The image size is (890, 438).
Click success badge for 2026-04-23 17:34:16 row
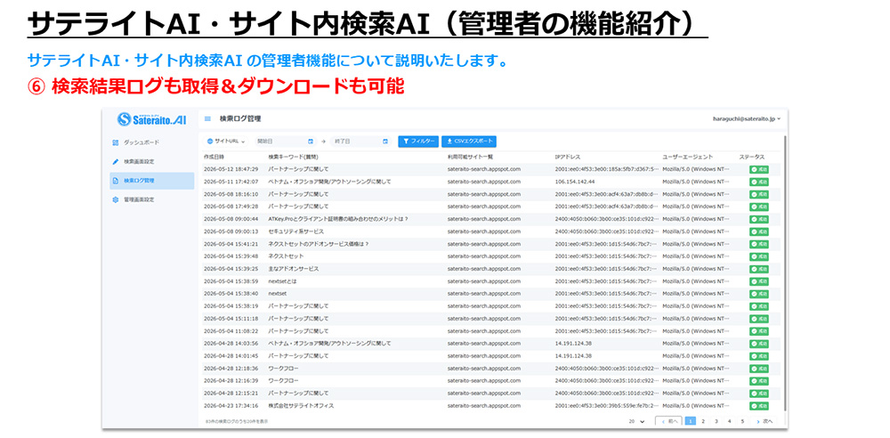coord(759,406)
